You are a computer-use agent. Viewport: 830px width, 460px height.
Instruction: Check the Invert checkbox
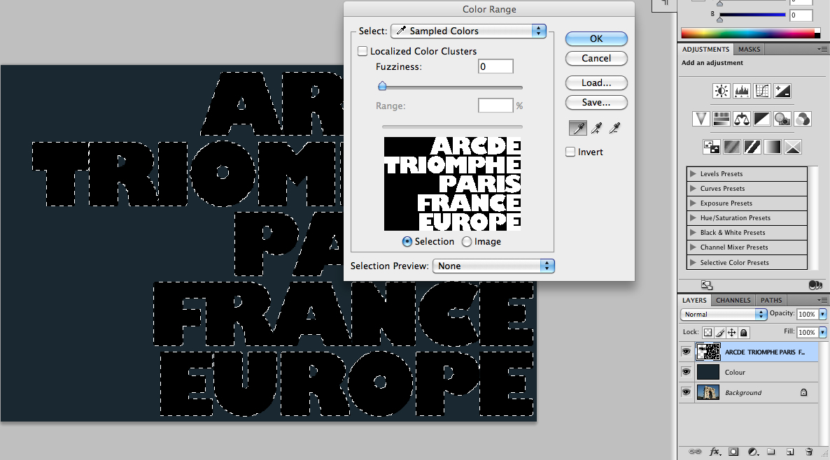pos(570,152)
